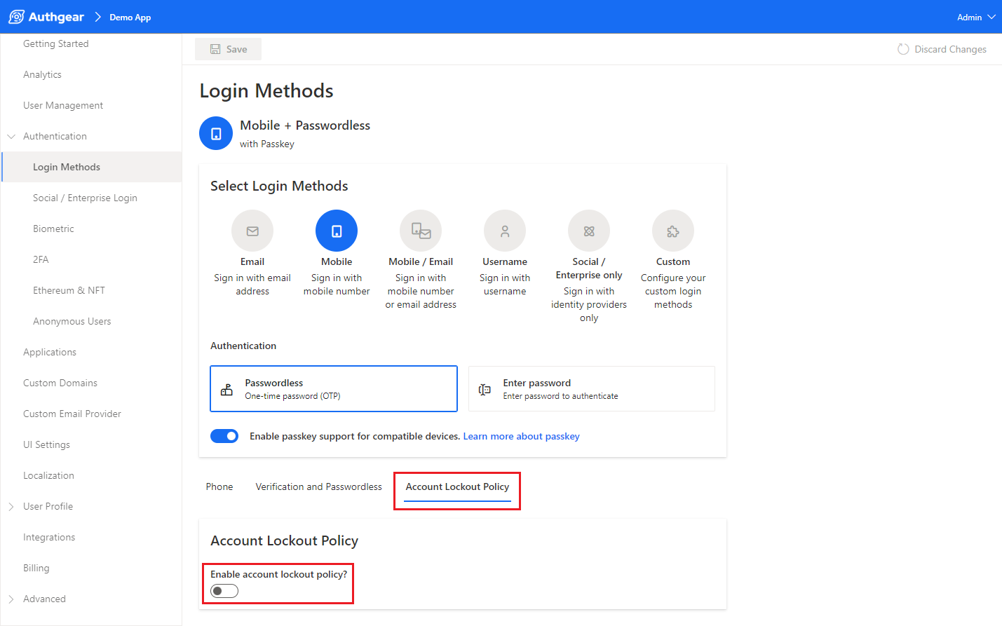Pick the Username login method icon
Screen dimensions: 1002x626
505,231
